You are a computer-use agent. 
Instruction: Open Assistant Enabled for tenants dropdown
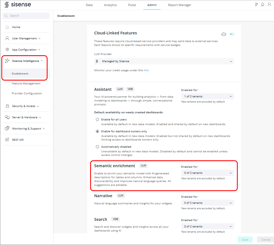pyautogui.click(x=207, y=96)
